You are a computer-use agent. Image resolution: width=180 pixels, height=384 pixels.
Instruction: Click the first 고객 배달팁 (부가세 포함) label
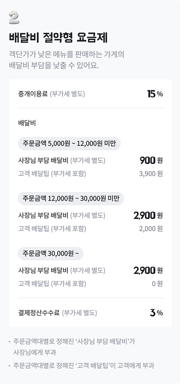click(x=52, y=174)
